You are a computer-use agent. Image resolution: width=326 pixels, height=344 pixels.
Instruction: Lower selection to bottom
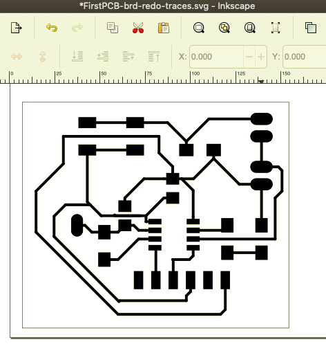point(77,57)
